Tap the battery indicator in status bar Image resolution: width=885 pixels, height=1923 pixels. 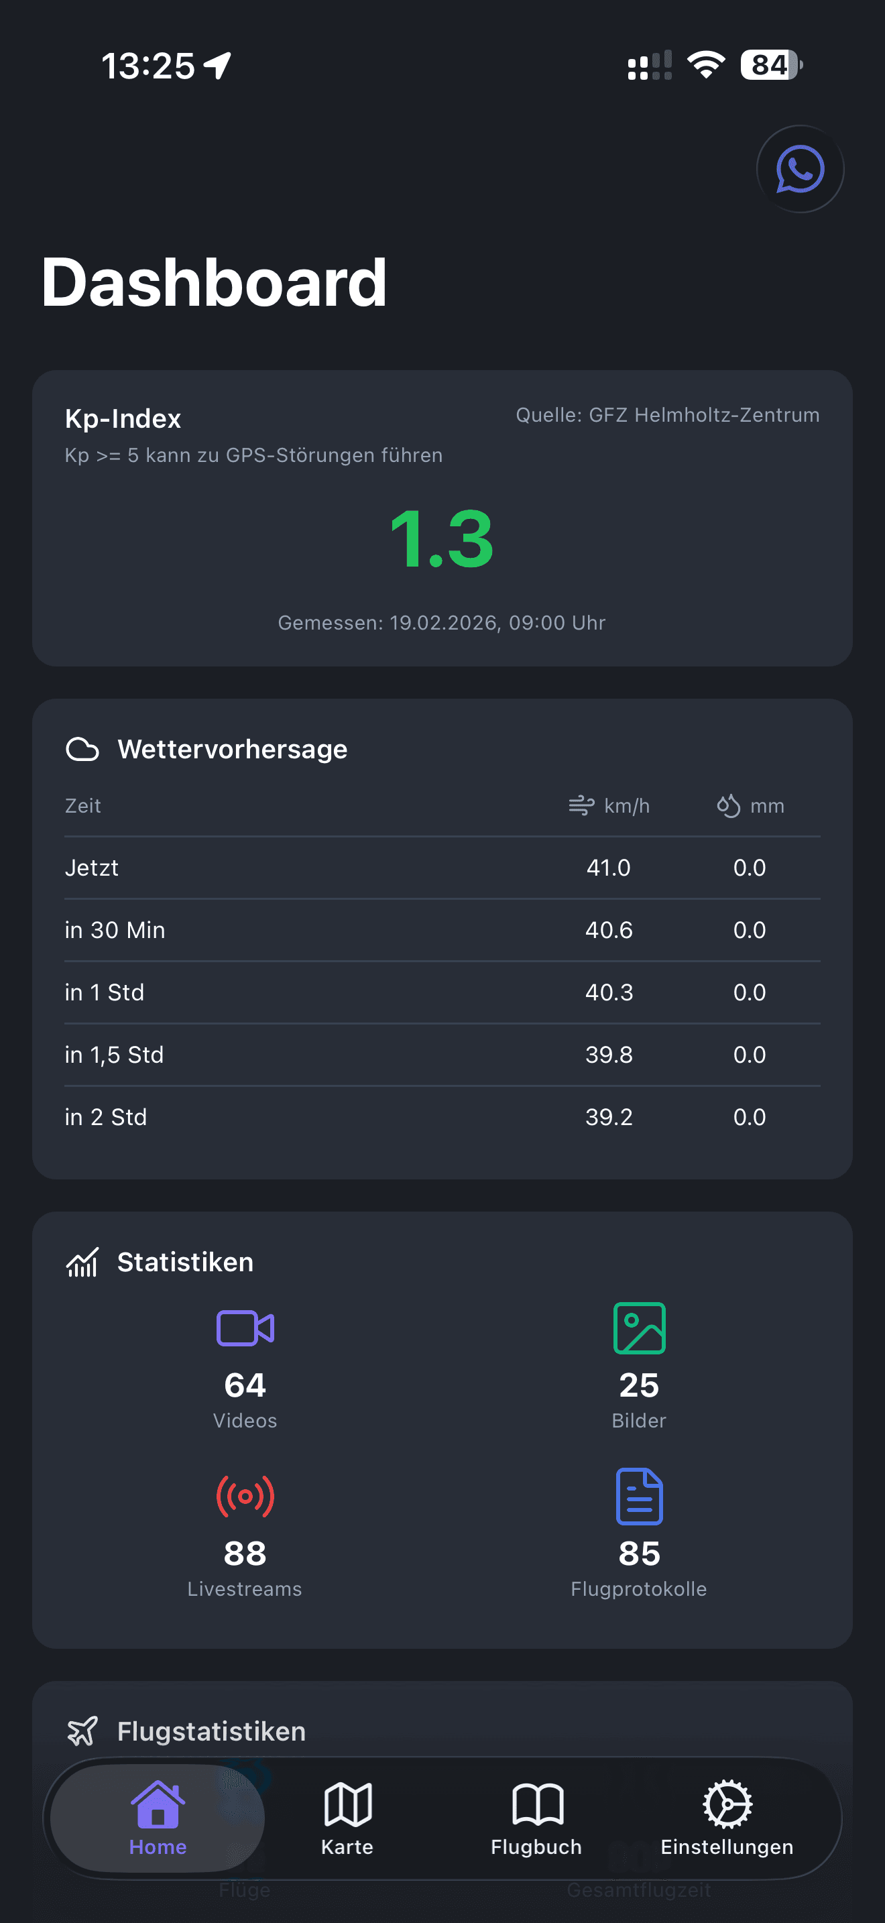pos(771,65)
